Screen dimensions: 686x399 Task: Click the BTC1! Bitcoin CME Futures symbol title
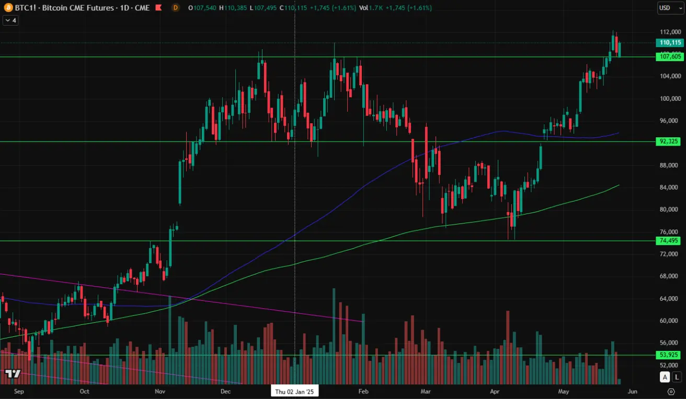(x=82, y=8)
